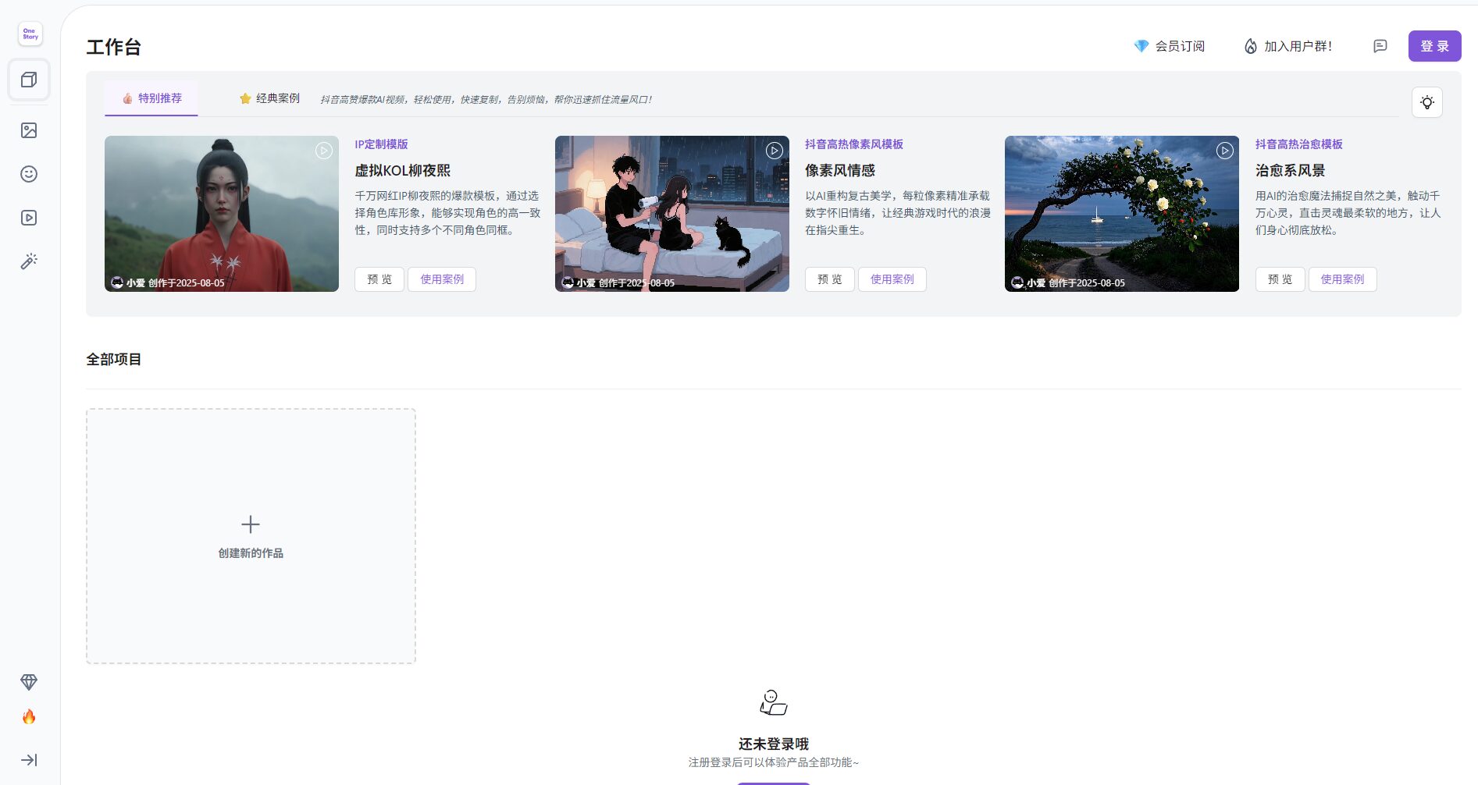Click the plus icon to create work

point(251,524)
